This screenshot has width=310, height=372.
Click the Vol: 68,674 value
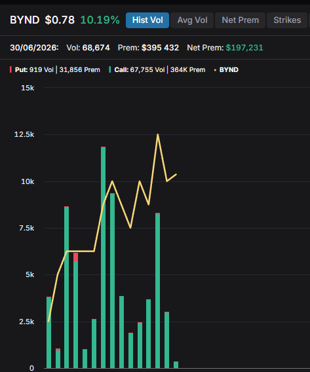[x=88, y=48]
